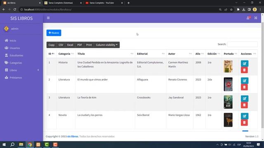Open cover thumbnail of 'Una Ciudad Perdida en la Amazonia'
This screenshot has width=264, height=148.
point(228,67)
